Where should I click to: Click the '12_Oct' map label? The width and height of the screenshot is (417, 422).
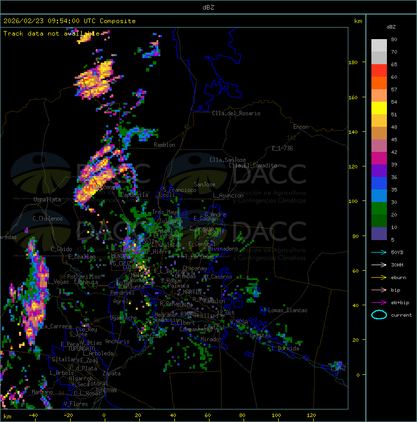226,313
